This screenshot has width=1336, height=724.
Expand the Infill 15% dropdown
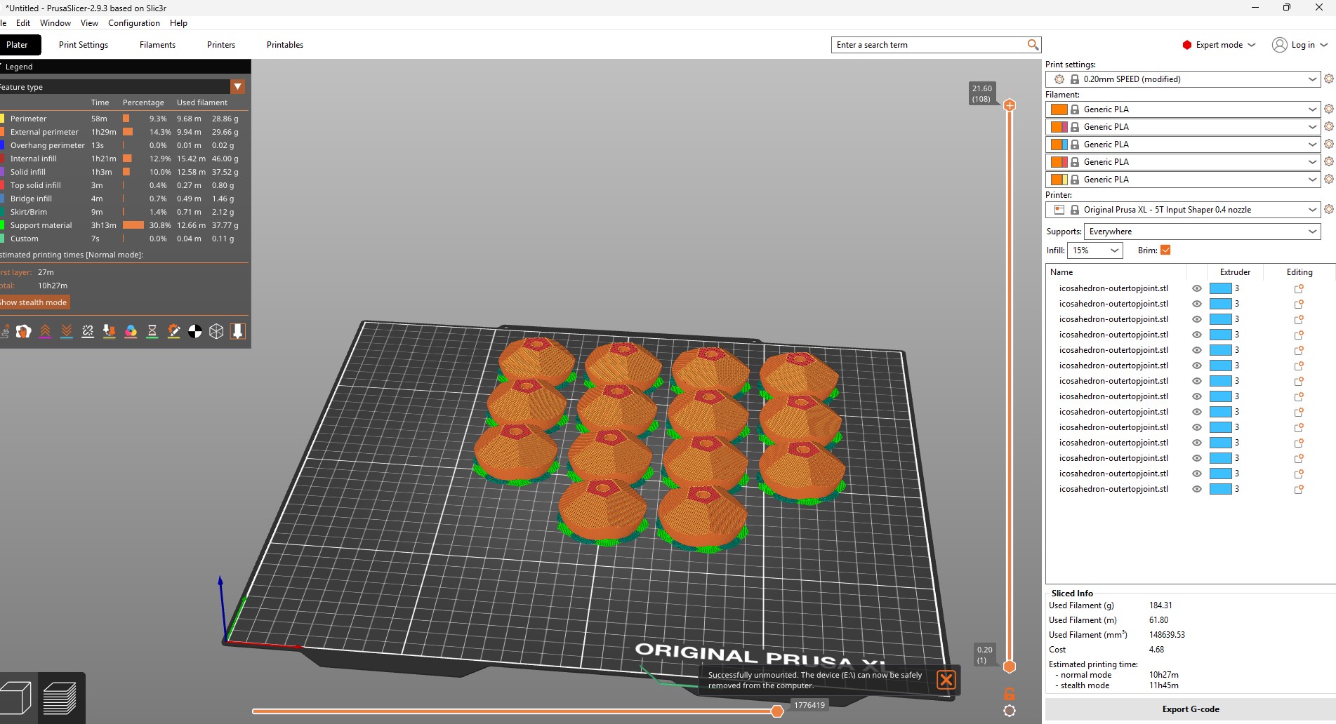pyautogui.click(x=1094, y=250)
